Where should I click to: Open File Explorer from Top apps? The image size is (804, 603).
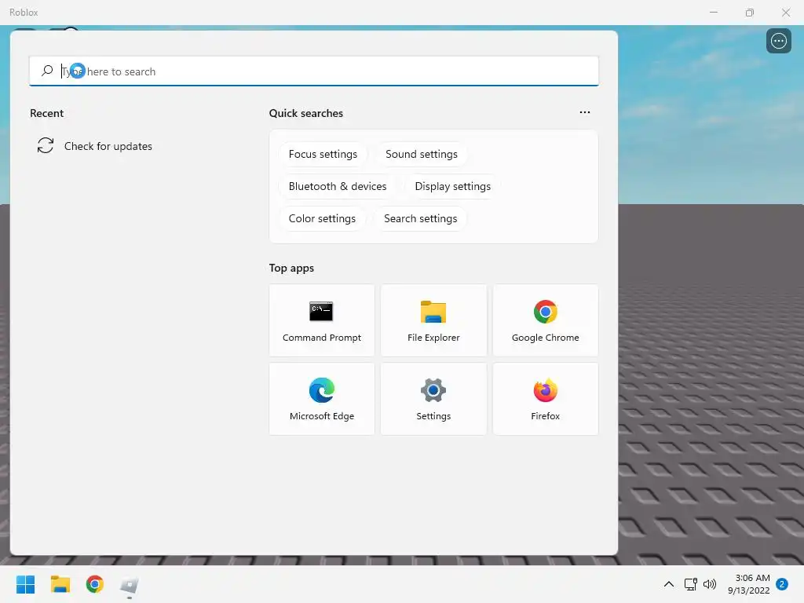pyautogui.click(x=433, y=320)
